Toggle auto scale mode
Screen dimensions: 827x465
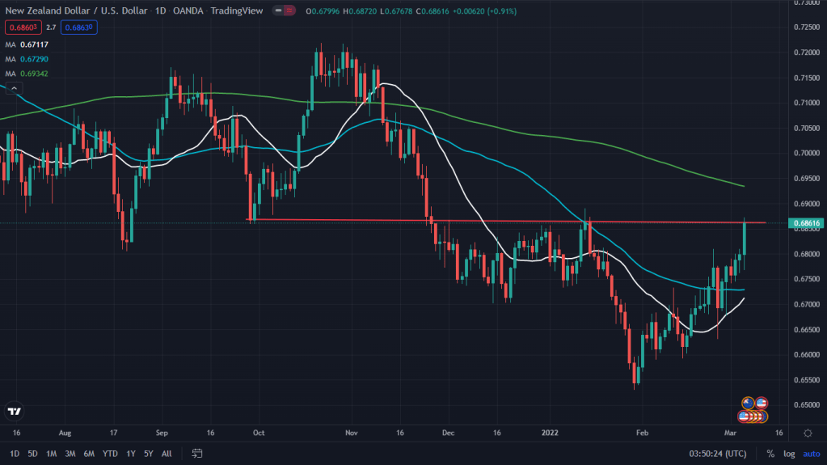[x=811, y=454]
